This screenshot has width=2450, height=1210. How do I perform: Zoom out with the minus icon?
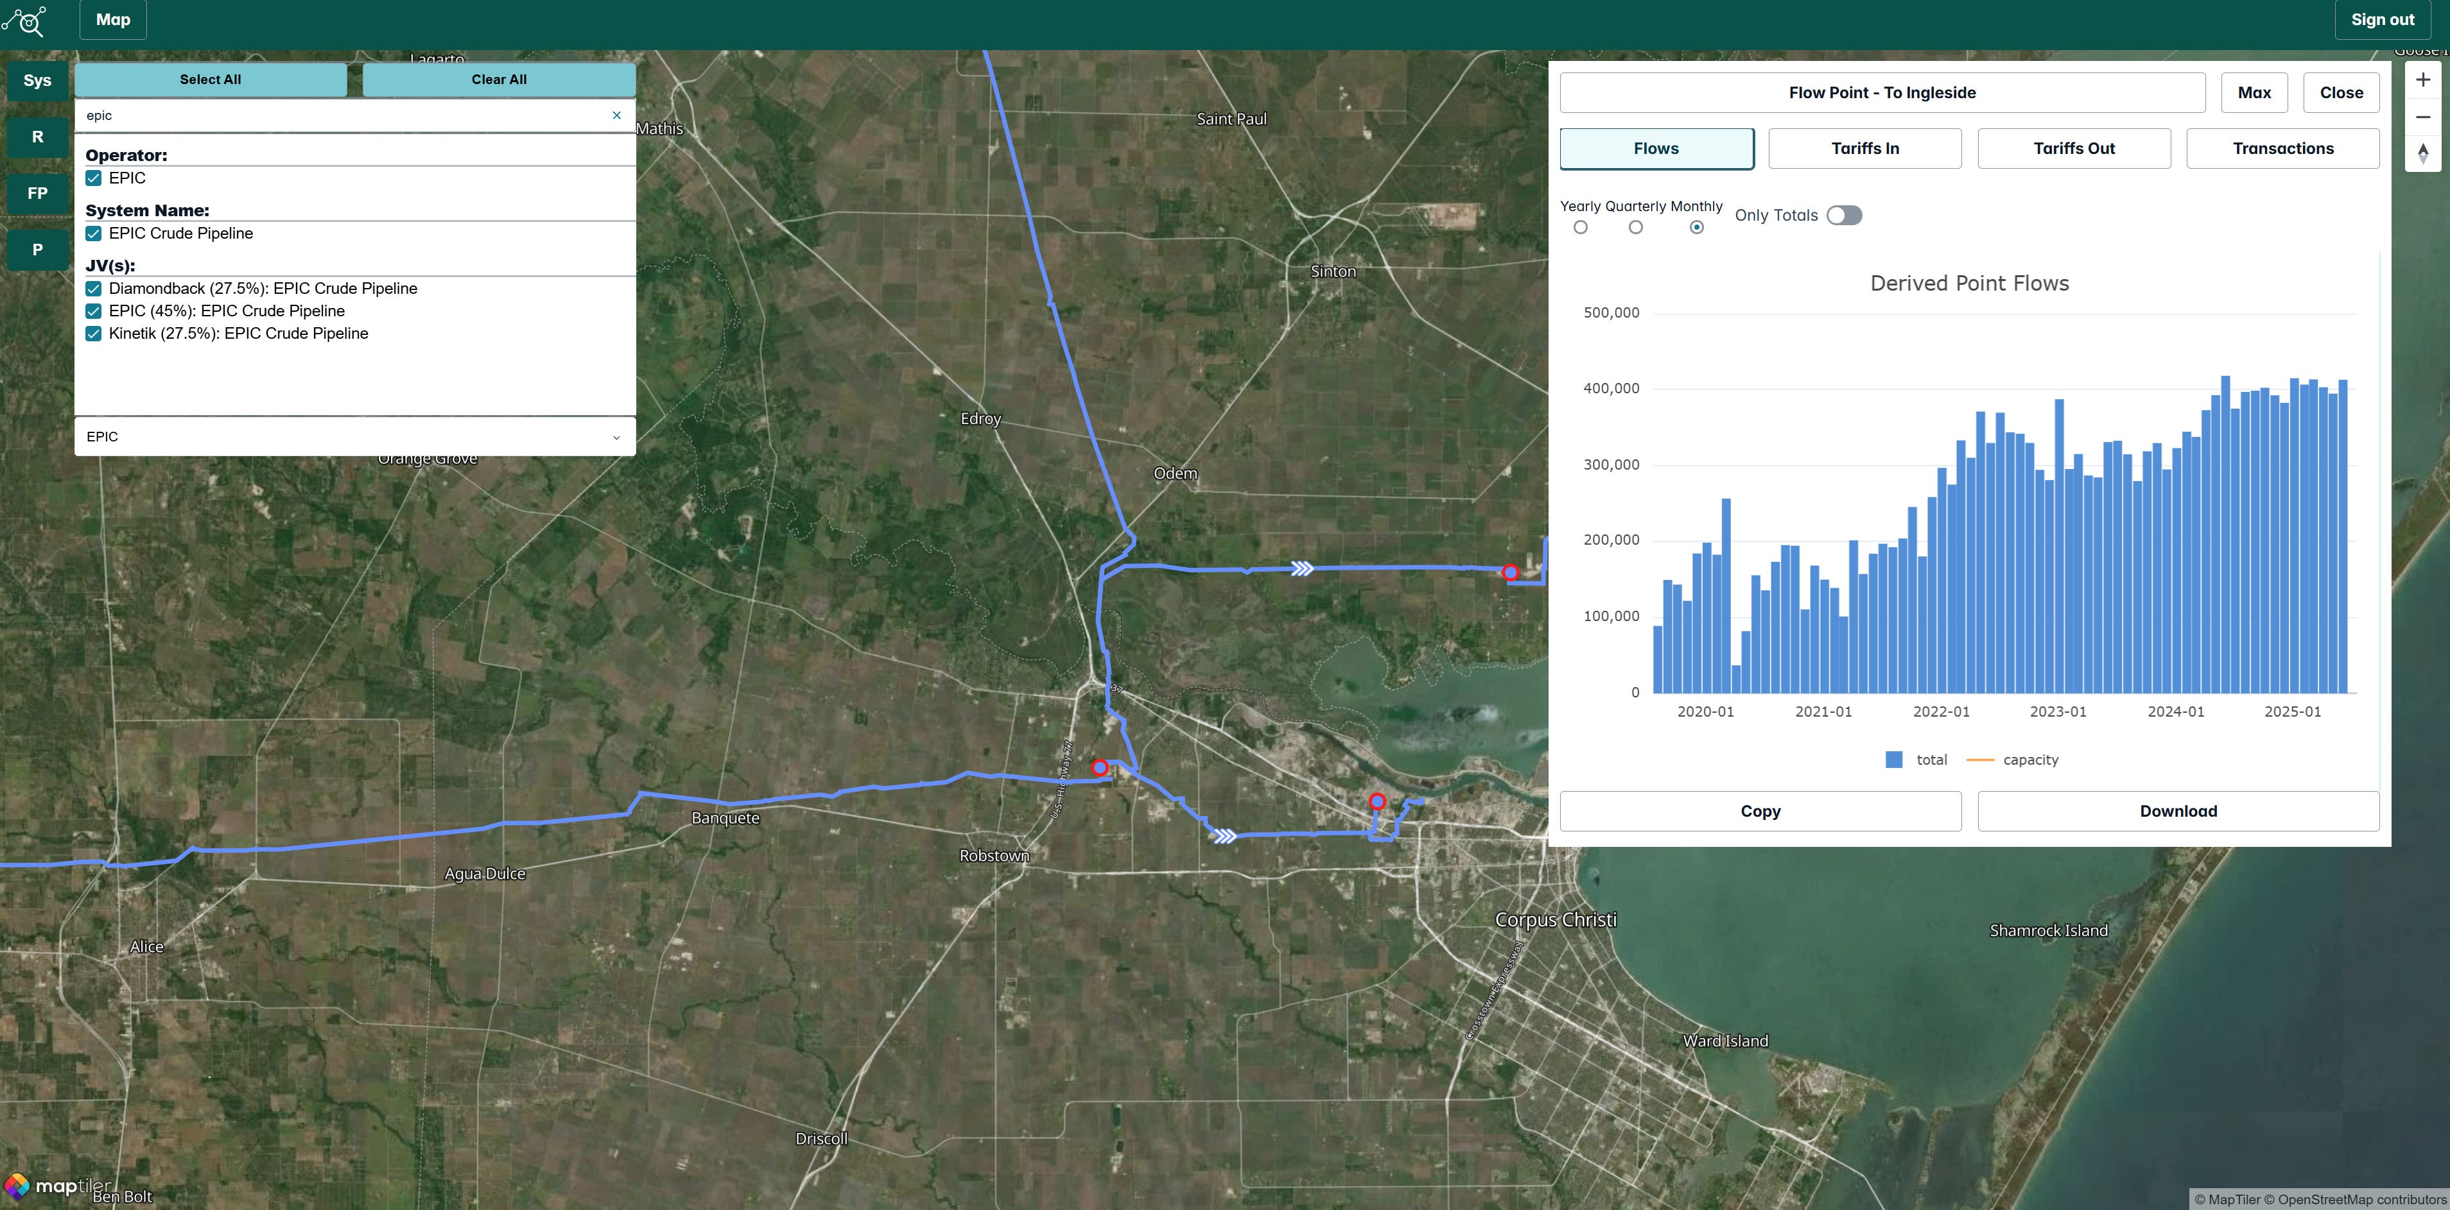point(2422,117)
